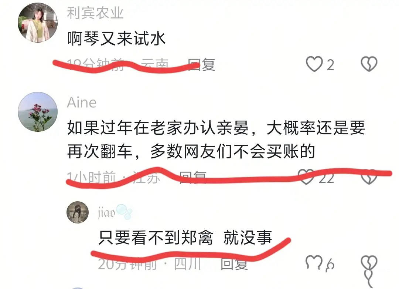
Task: Dislike jiao's reply with broken heart
Action: pos(369,262)
